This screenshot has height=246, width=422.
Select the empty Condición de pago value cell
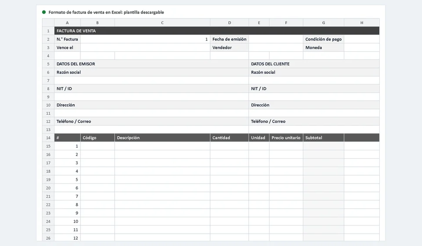[x=362, y=39]
